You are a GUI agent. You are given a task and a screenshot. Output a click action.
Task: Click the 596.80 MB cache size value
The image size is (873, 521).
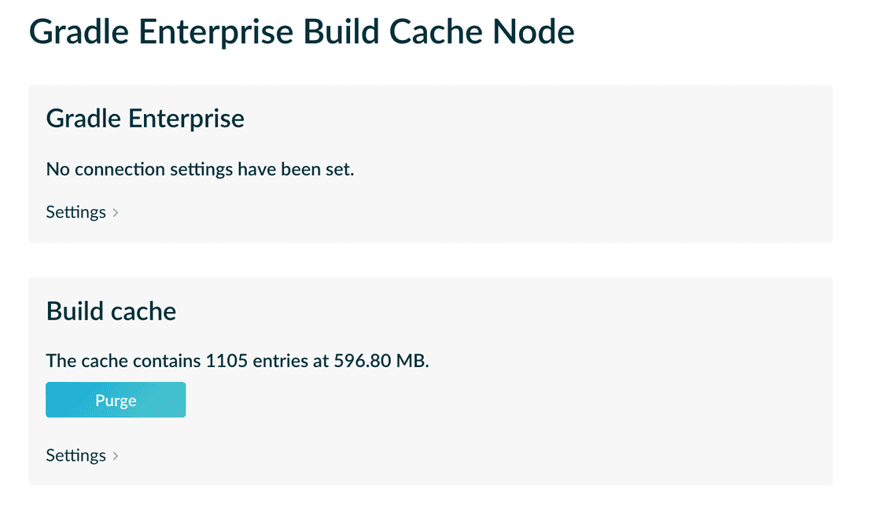tap(380, 361)
